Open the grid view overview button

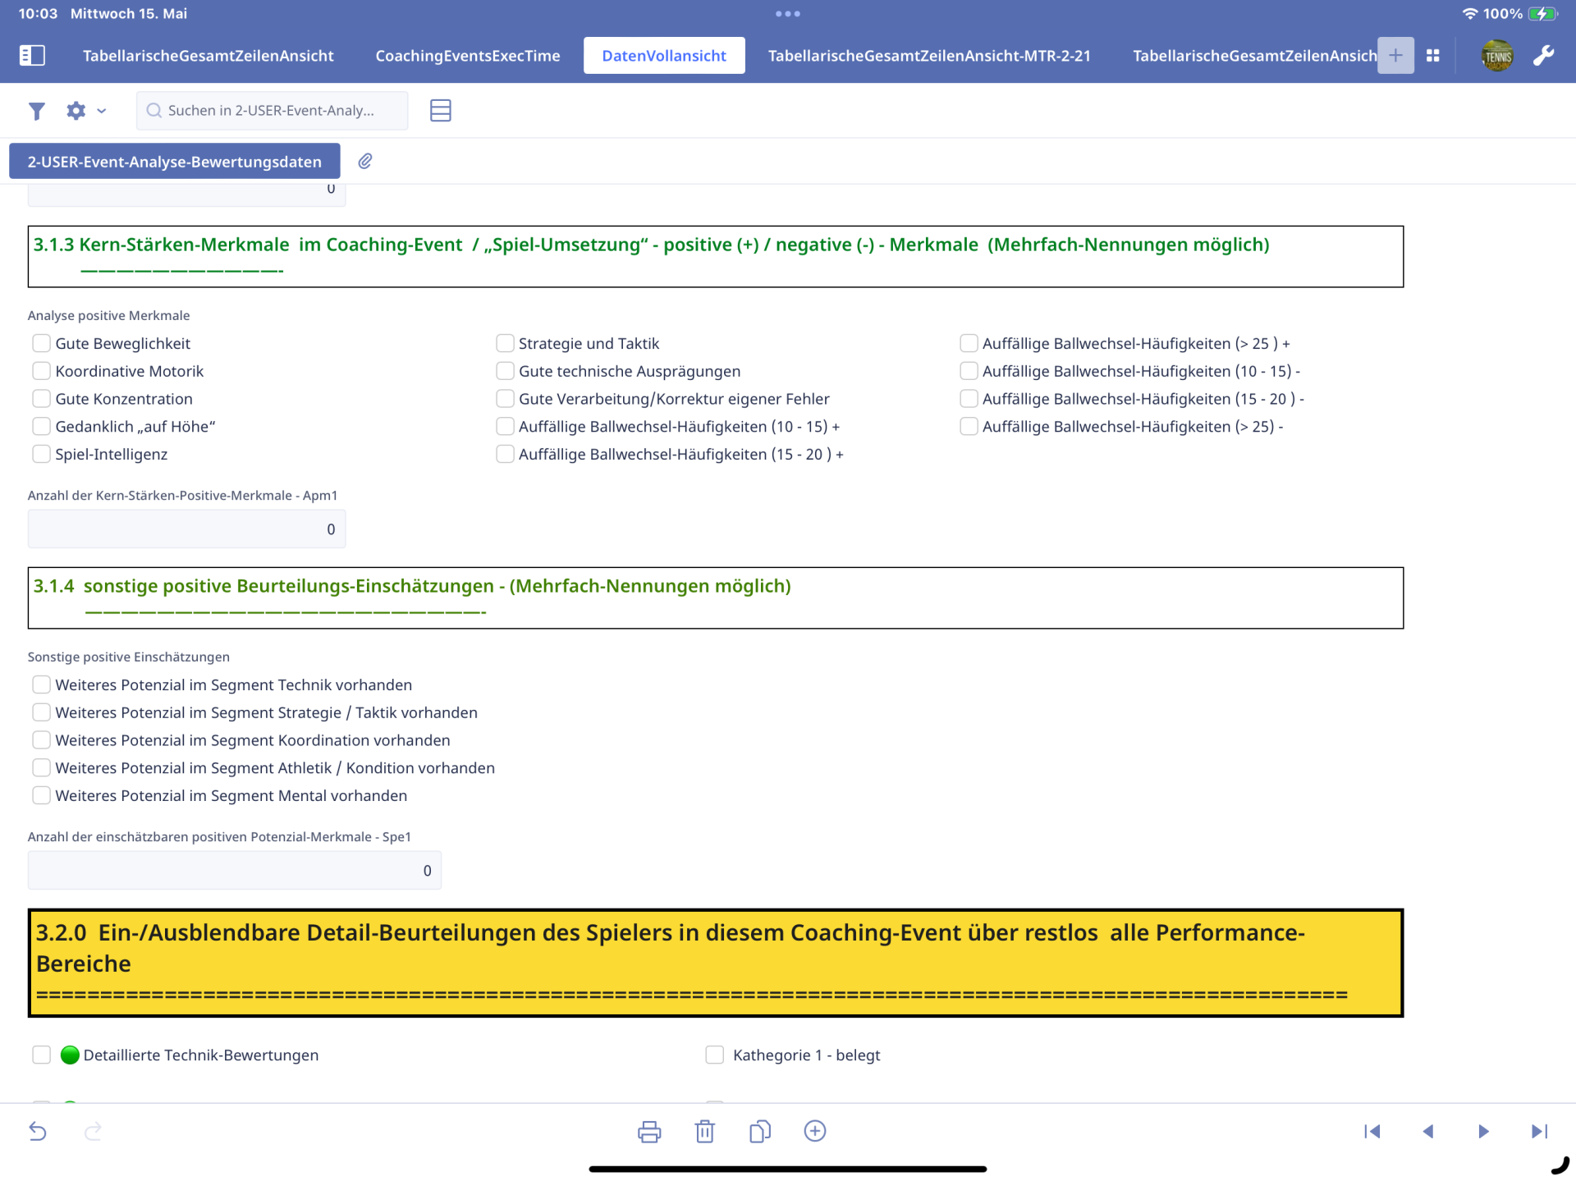pyautogui.click(x=1433, y=56)
